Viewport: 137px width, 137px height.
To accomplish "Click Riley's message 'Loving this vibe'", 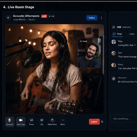I will [125, 45].
